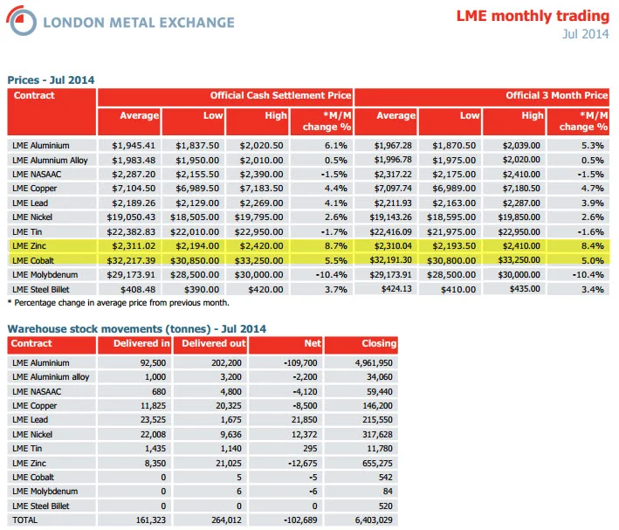Click Steel Billet cash average $408.48
Viewport: 619px width, 530px height.
[138, 290]
